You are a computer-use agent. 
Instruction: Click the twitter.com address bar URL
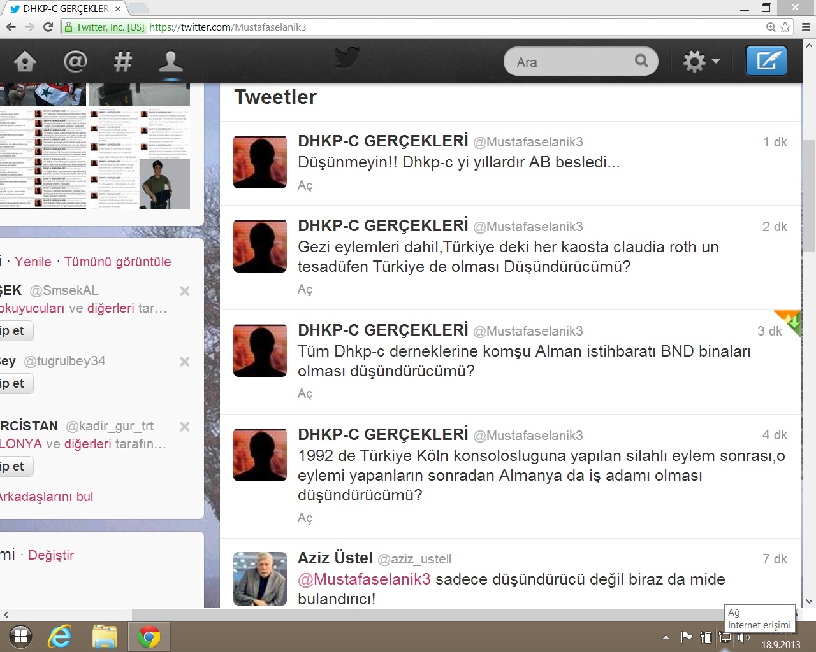pyautogui.click(x=228, y=27)
